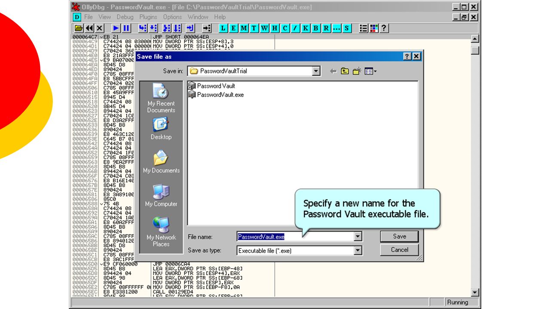Click the Up One Level folder icon
The height and width of the screenshot is (309, 550).
point(345,71)
